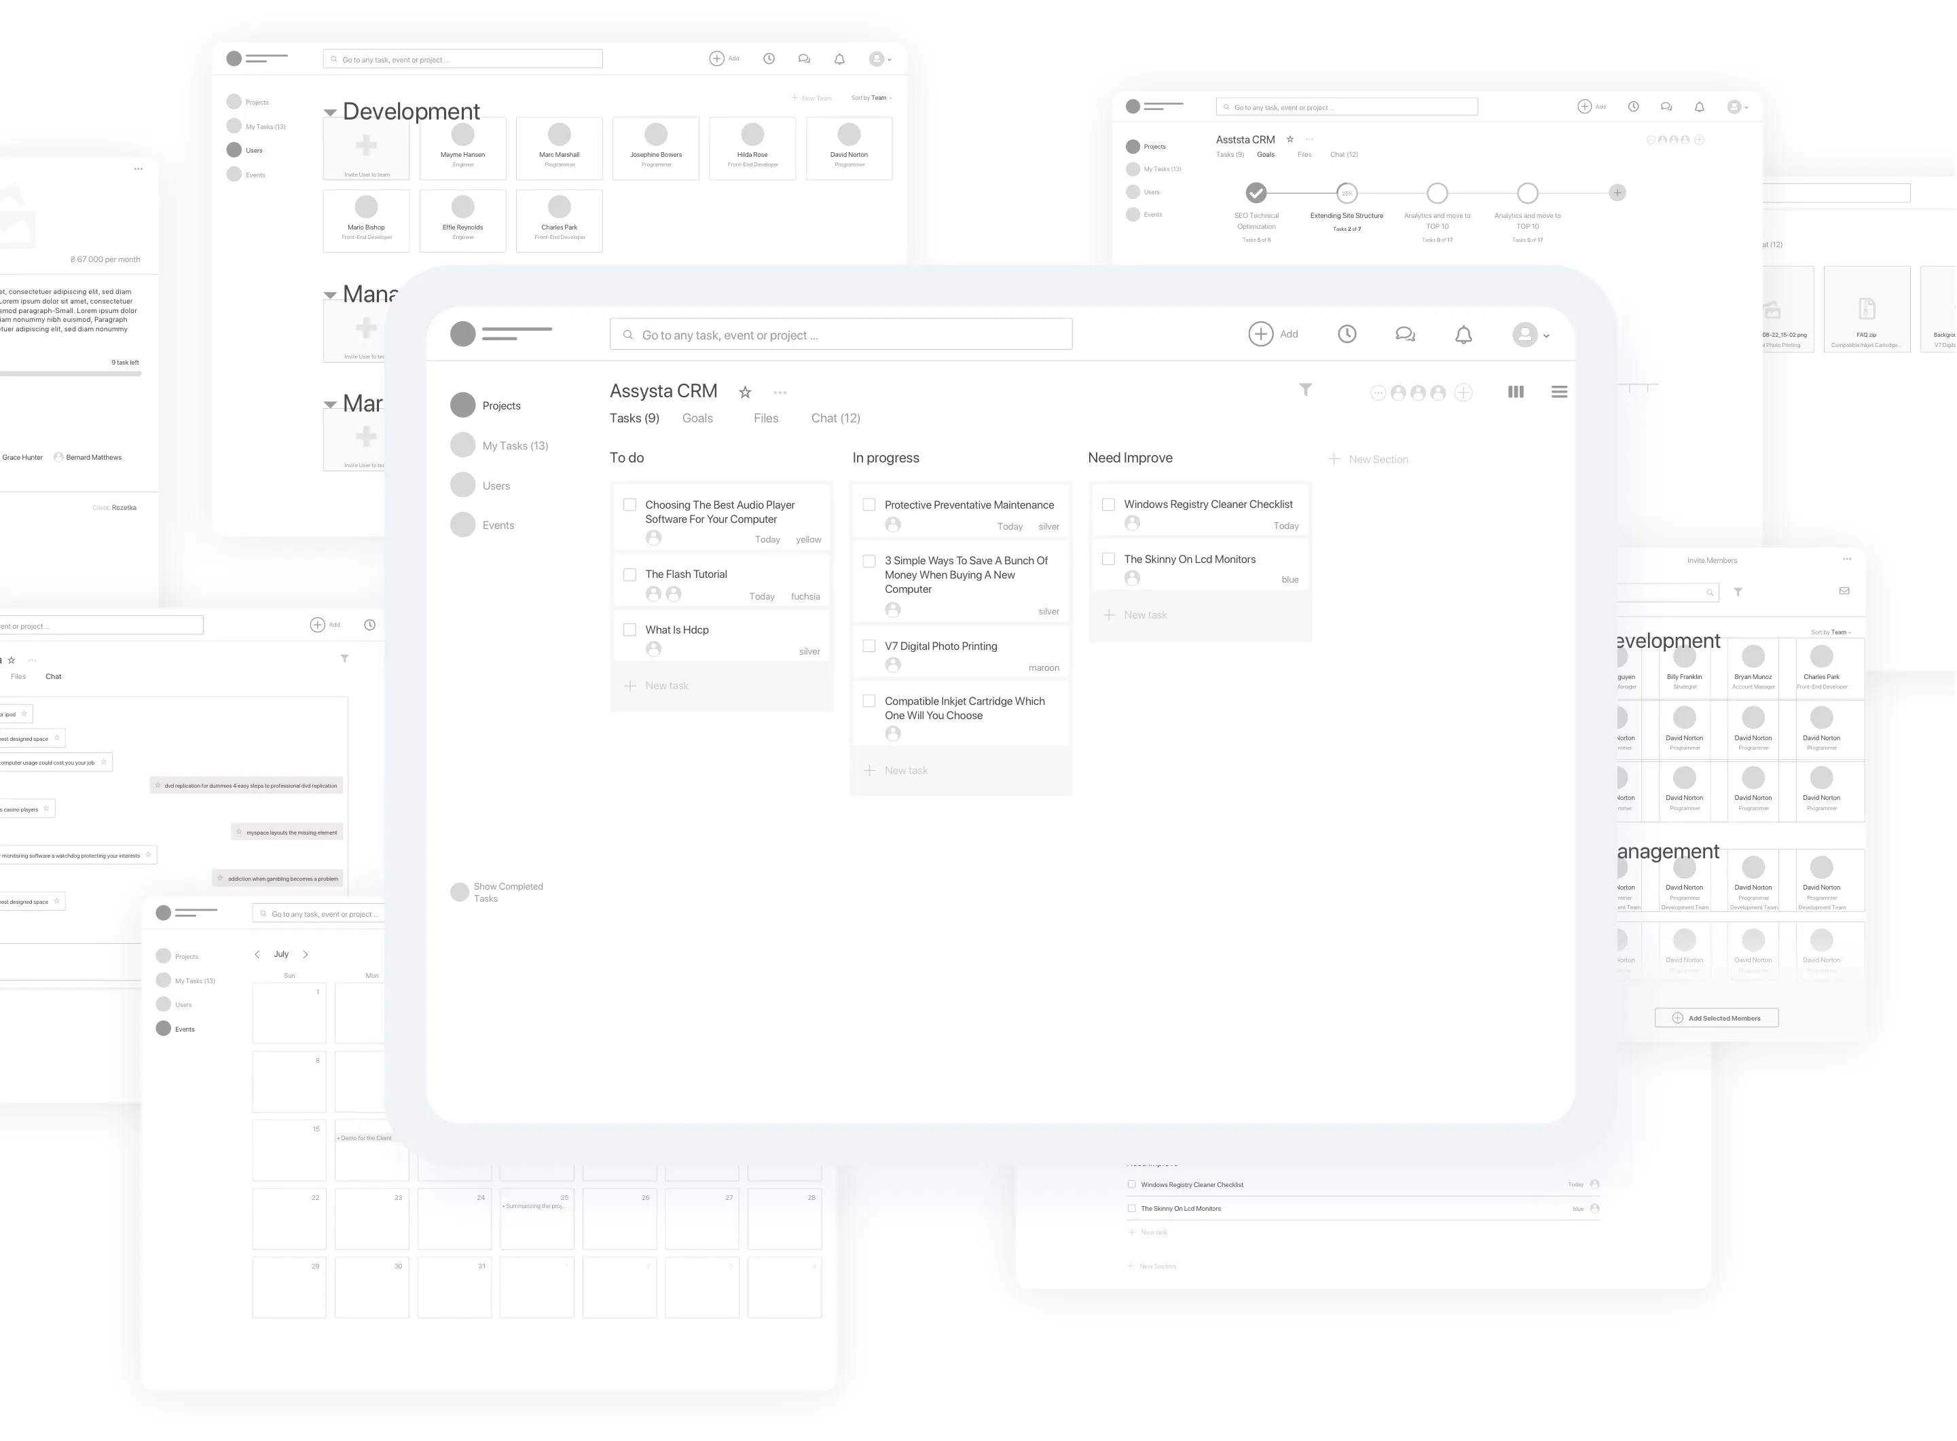Click the main 'Go to any task' search field

[841, 335]
